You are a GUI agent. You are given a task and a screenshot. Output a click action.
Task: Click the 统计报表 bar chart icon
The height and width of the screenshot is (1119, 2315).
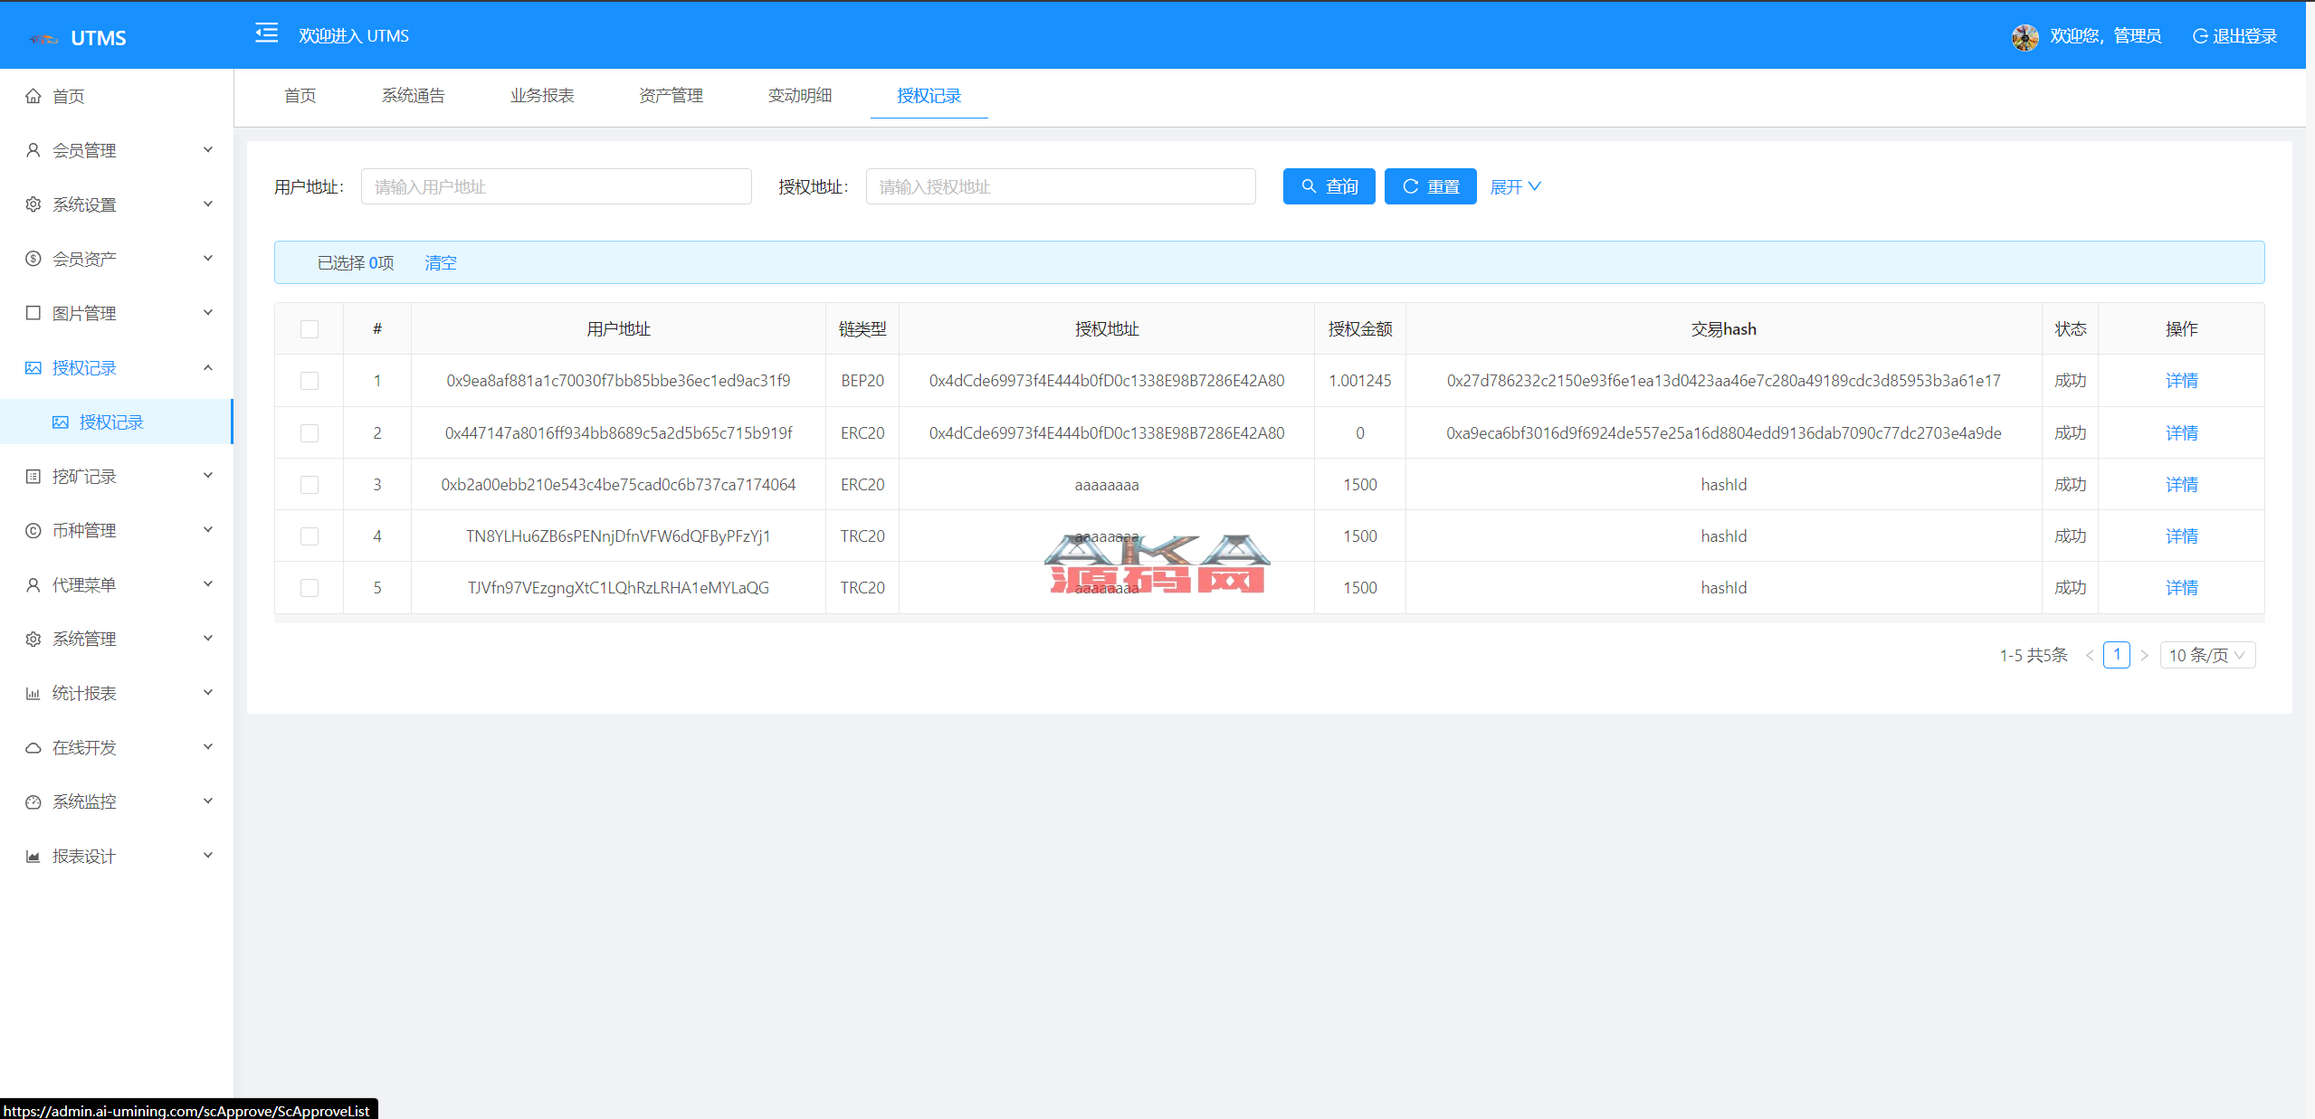[33, 693]
